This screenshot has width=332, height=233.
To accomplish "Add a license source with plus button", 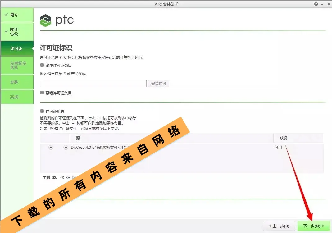I will tap(51, 148).
